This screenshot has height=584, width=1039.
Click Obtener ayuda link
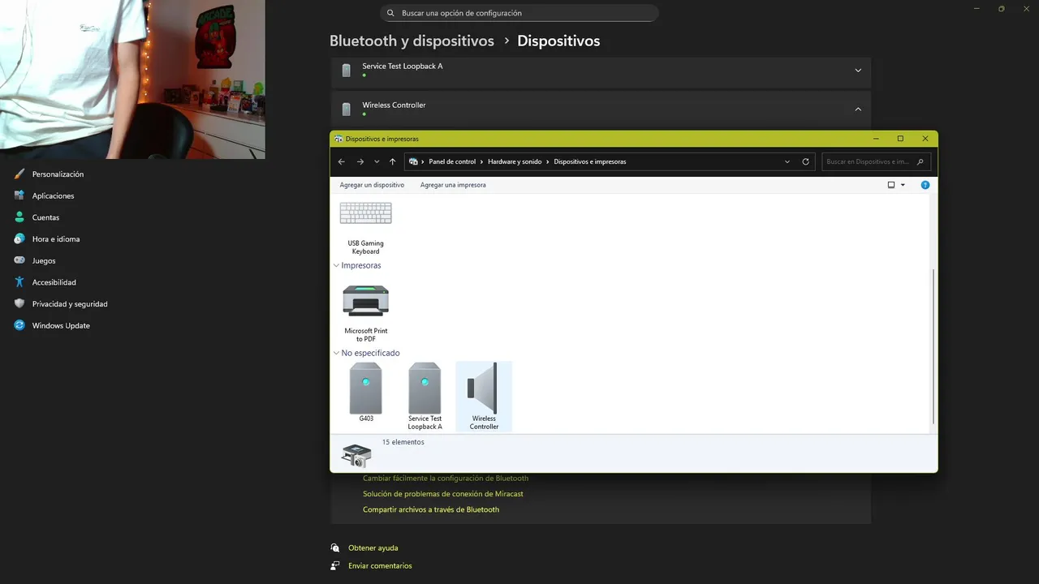pyautogui.click(x=373, y=548)
